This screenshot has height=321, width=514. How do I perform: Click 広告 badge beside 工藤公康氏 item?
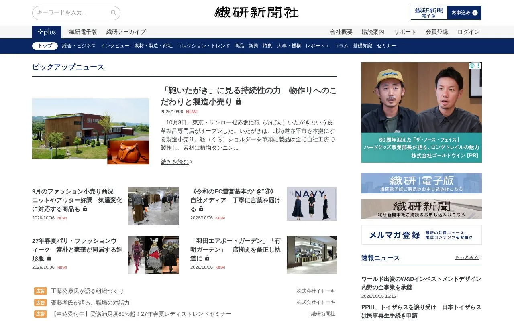tap(41, 291)
